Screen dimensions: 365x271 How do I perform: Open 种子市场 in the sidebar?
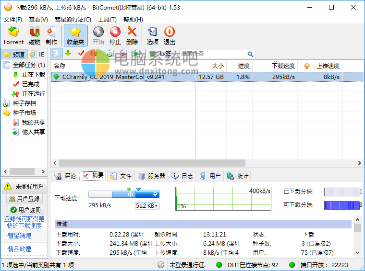(20, 113)
